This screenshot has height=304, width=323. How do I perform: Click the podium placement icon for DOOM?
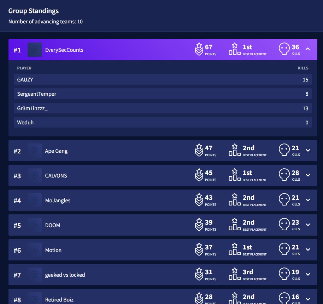(x=235, y=224)
